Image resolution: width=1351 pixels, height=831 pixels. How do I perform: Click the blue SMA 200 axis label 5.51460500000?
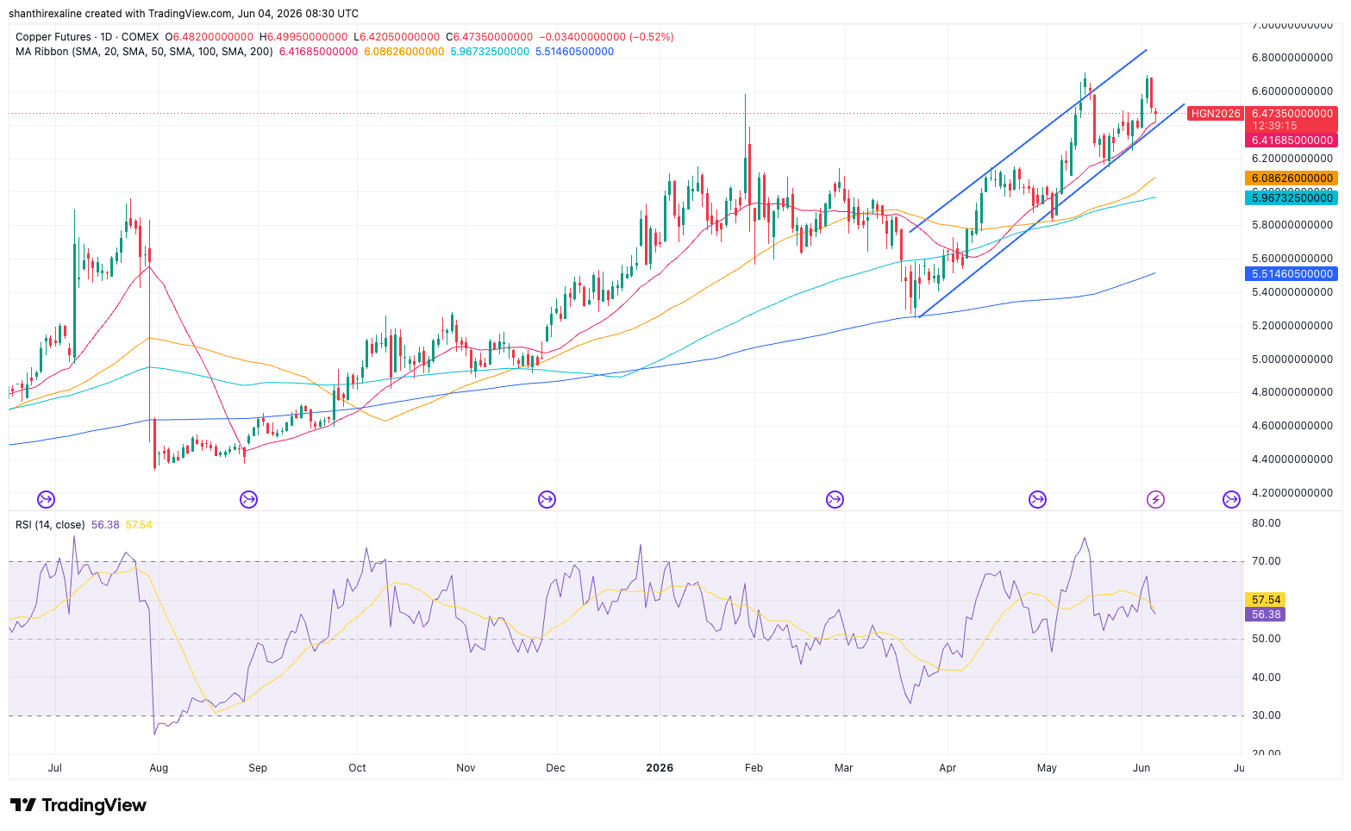[1292, 274]
